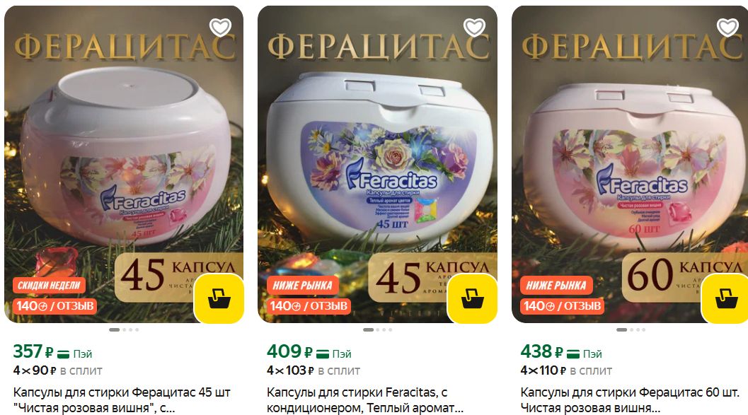The height and width of the screenshot is (415, 748).
Task: Click Пэй card icon next to 409 ₽
Action: click(323, 354)
